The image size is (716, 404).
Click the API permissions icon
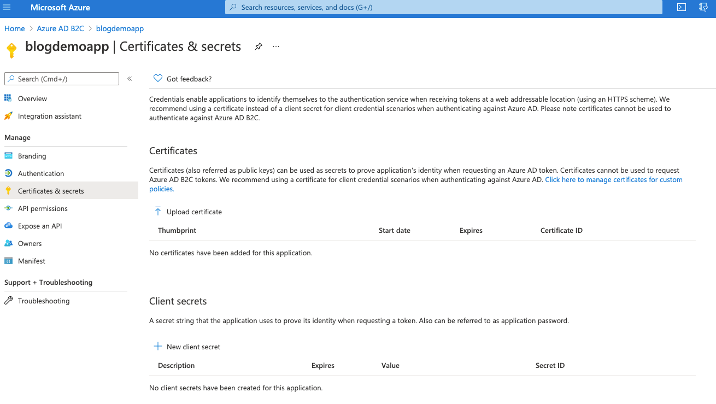pyautogui.click(x=8, y=208)
